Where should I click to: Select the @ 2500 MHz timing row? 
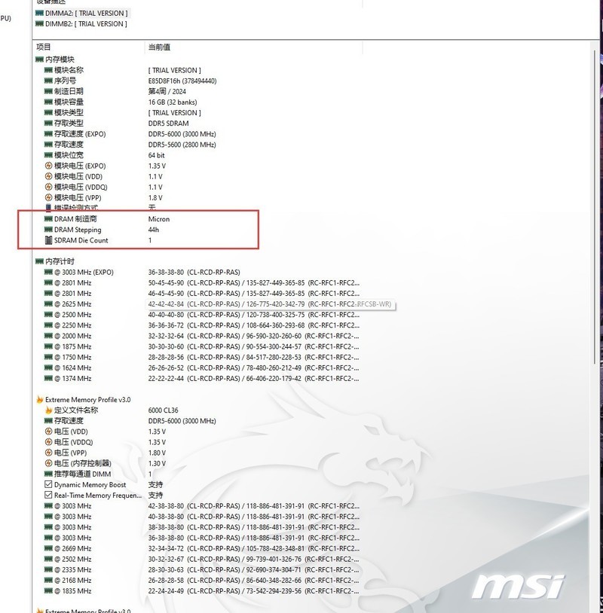201,315
